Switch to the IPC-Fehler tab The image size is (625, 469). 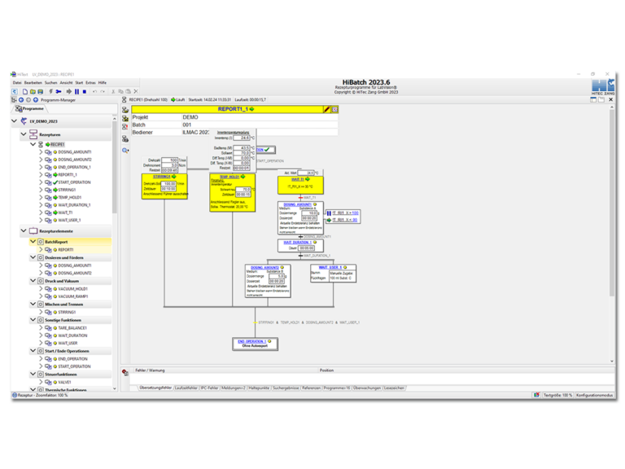(210, 388)
